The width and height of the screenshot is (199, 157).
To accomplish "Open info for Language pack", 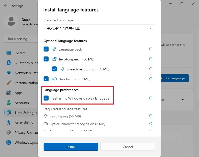I will (151, 49).
